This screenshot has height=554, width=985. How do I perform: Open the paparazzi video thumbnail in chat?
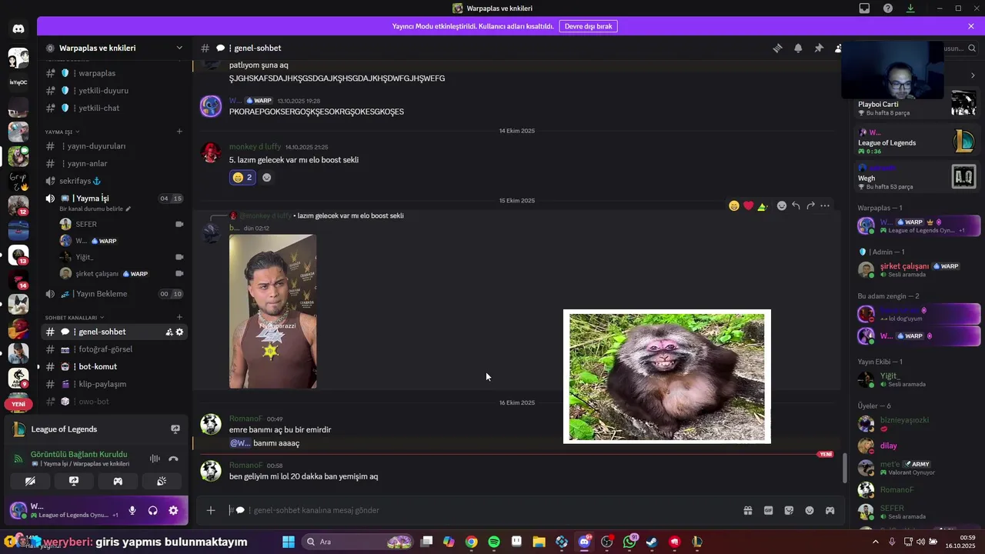click(272, 311)
